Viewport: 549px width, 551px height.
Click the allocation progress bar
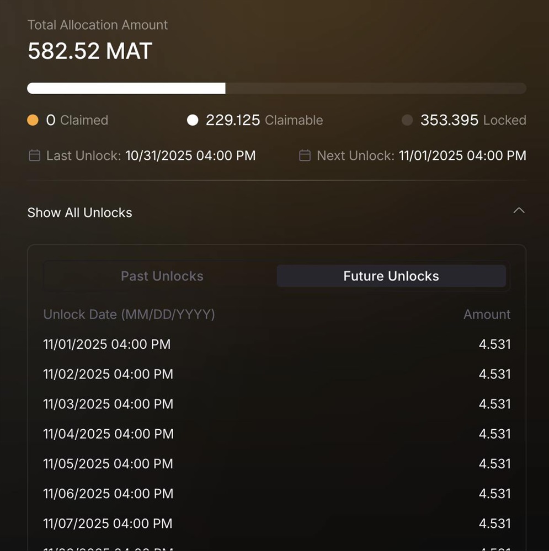[276, 88]
